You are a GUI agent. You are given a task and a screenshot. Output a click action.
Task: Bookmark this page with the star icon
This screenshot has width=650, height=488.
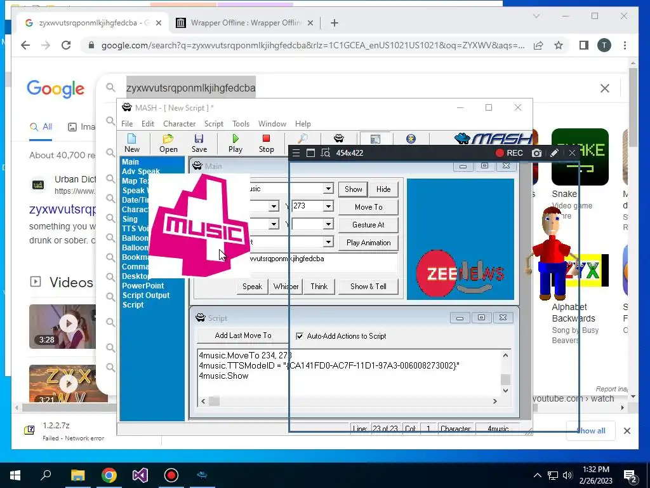tap(559, 45)
